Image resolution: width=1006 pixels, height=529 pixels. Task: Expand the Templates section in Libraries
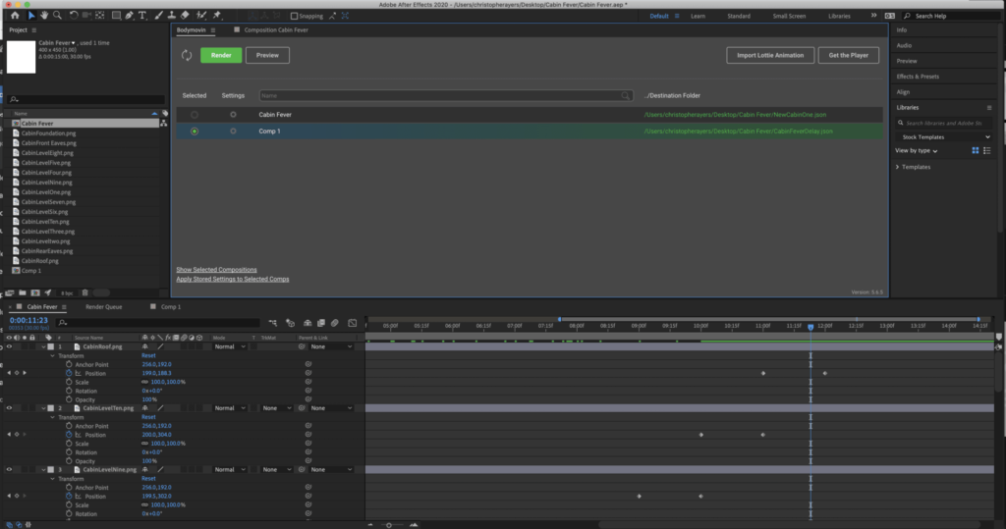pyautogui.click(x=898, y=167)
